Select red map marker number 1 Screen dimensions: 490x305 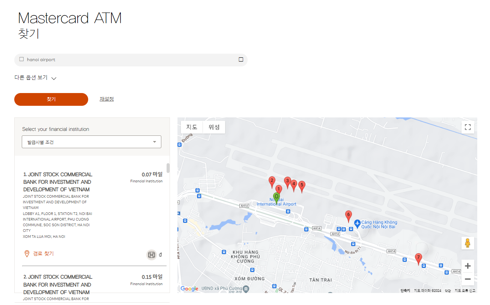278,190
